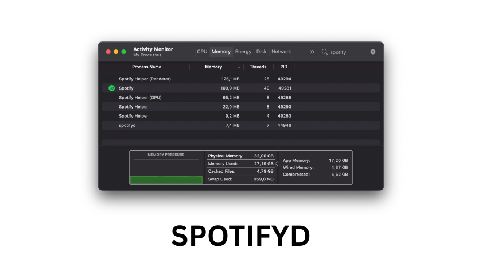Select the Spotify main process row

click(240, 88)
